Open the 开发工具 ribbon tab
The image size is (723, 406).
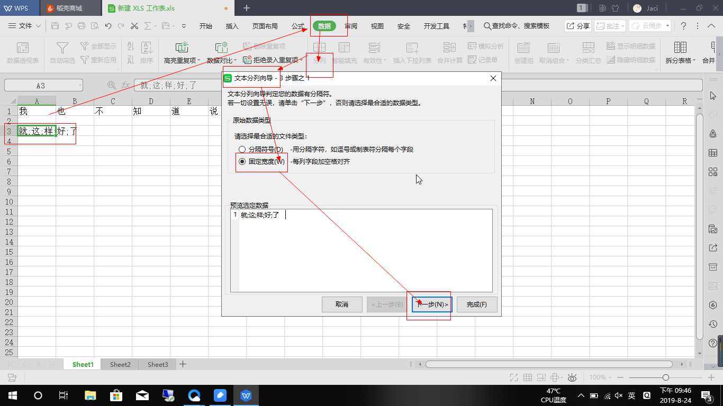point(437,26)
